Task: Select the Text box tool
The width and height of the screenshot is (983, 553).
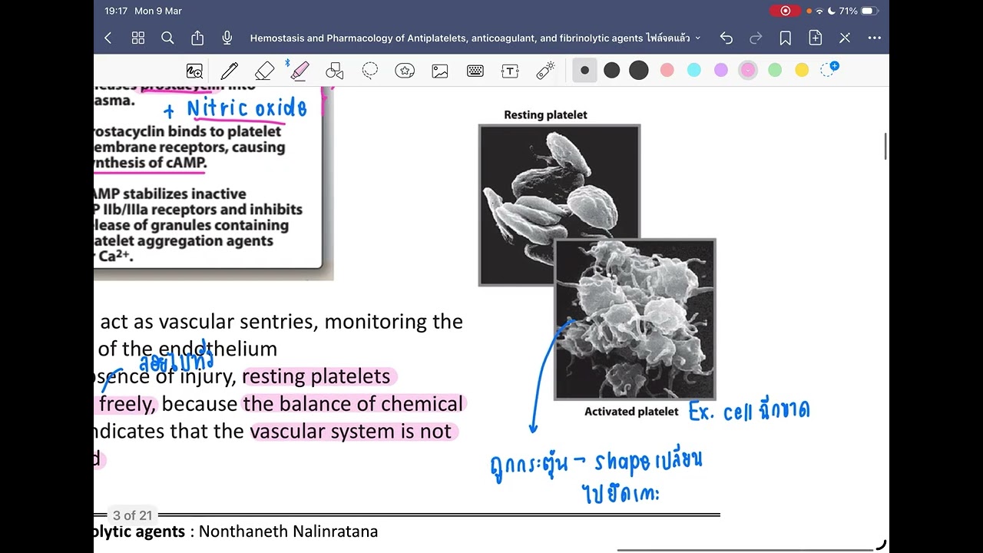Action: click(x=510, y=71)
